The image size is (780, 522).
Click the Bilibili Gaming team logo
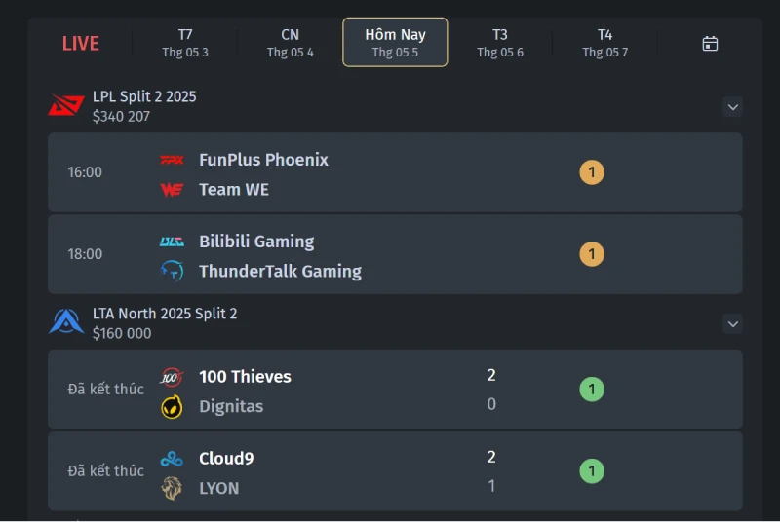tap(172, 242)
